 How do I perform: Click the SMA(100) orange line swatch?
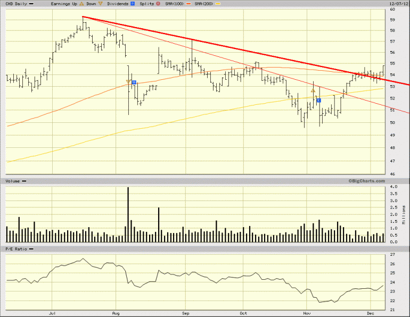pos(188,4)
